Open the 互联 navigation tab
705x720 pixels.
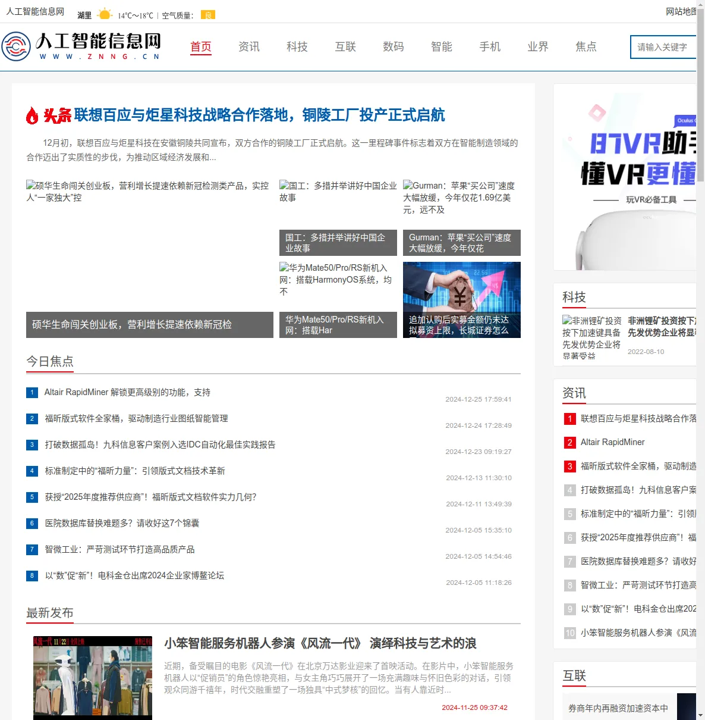click(345, 46)
